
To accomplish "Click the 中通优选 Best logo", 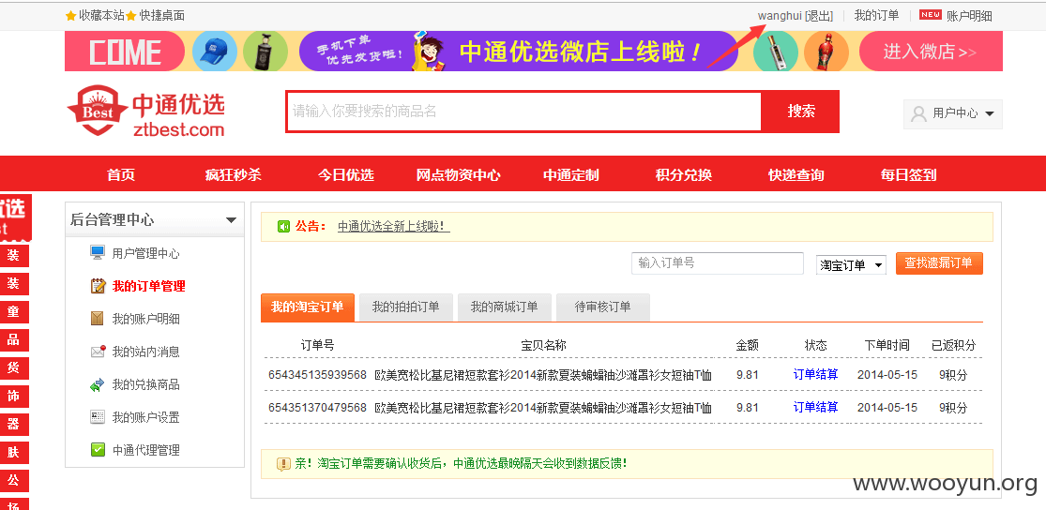I will point(146,111).
